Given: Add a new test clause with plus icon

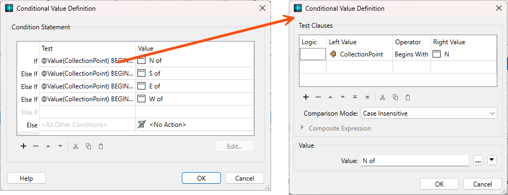Looking at the screenshot, I should click(305, 97).
